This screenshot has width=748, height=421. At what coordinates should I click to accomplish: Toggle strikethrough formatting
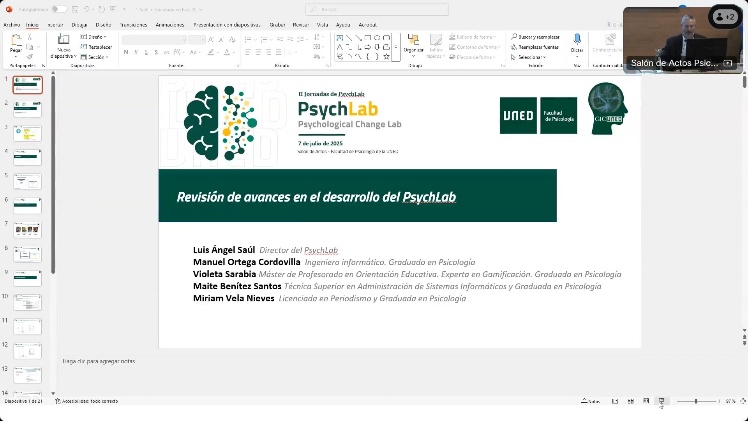pos(166,52)
